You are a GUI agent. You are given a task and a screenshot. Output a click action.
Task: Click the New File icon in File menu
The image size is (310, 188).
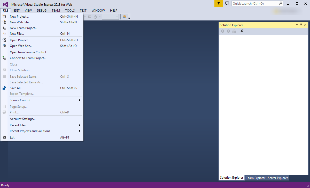(4, 34)
